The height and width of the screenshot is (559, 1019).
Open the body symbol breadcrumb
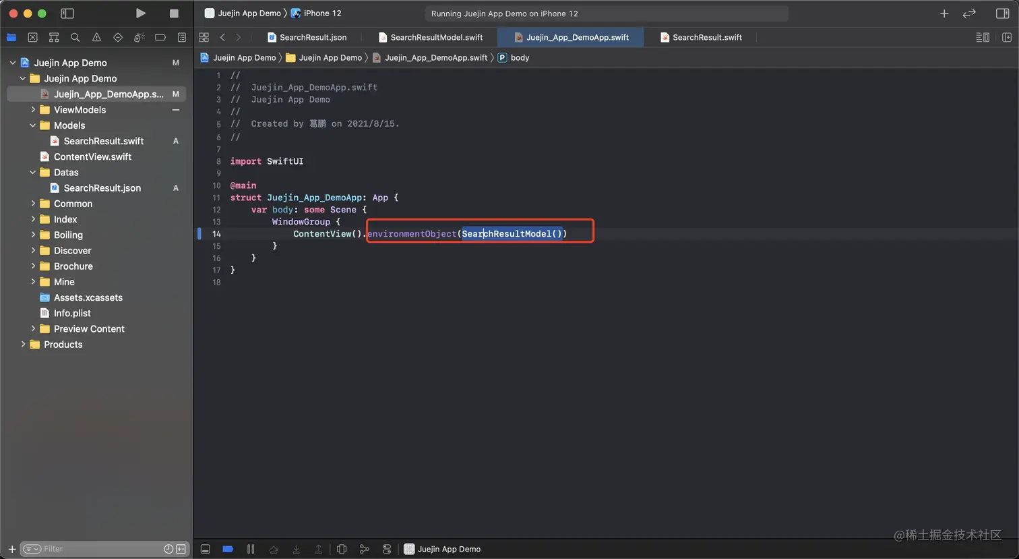pyautogui.click(x=514, y=58)
